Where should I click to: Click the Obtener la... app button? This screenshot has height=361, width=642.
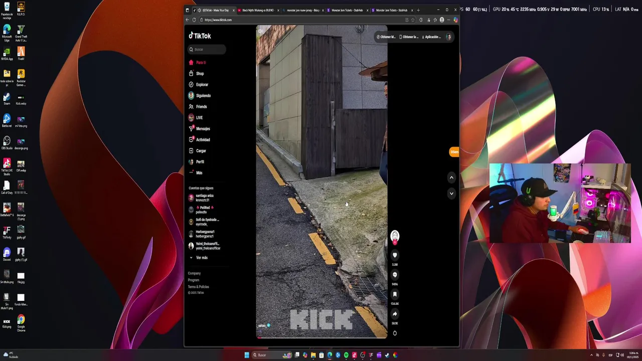click(409, 37)
